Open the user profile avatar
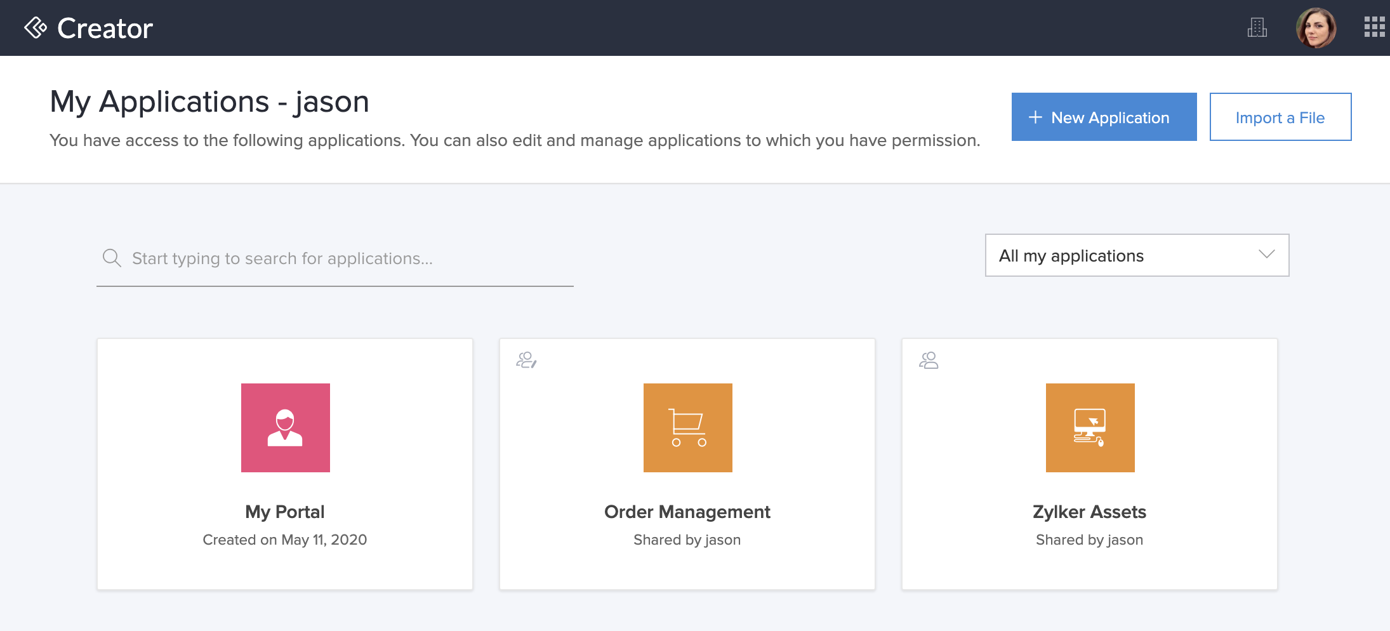The width and height of the screenshot is (1390, 631). click(1316, 28)
